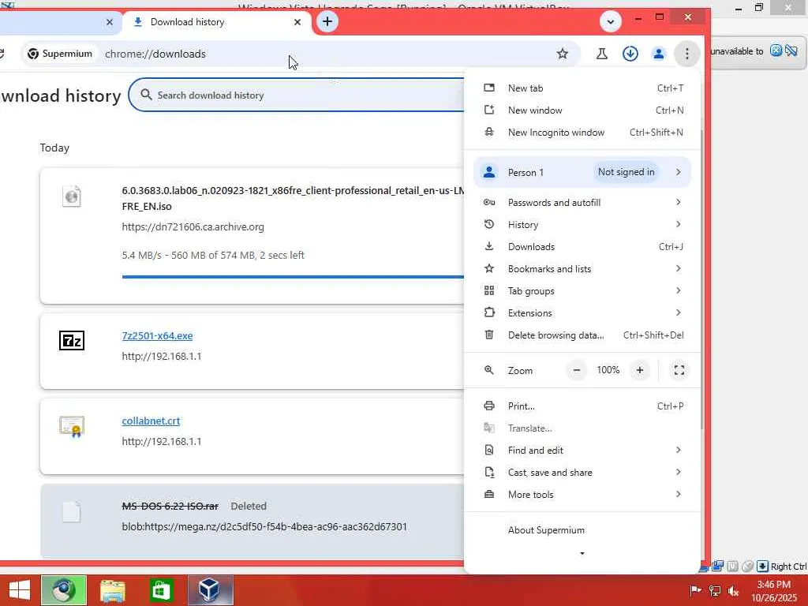
Task: Click the Tab groups grid icon
Action: 489,290
